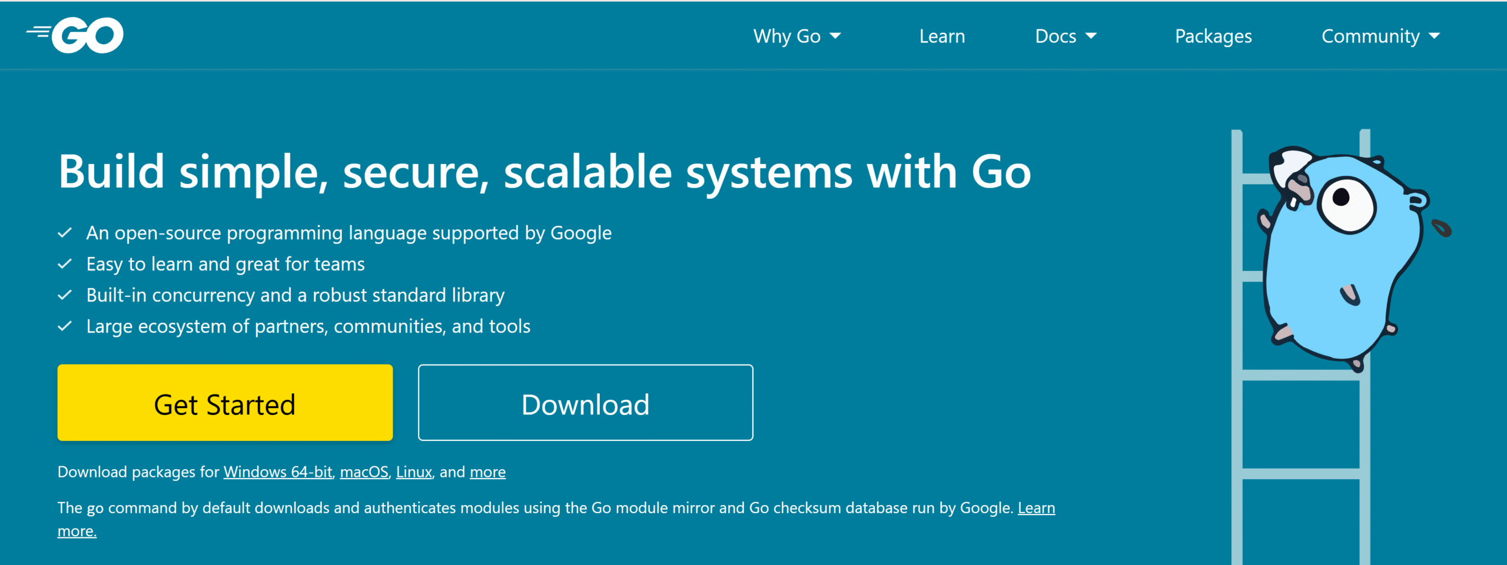
Task: Click the caret next to Community
Action: (x=1435, y=36)
